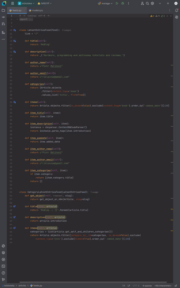The width and height of the screenshot is (180, 288).
Task: Open Search Everywhere with the magnifier icon
Action: coord(148,3)
